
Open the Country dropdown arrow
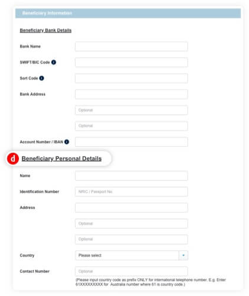pos(184,255)
